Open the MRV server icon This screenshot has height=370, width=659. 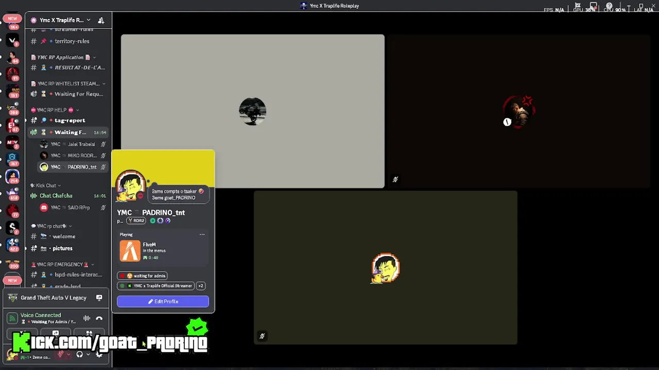tap(12, 142)
